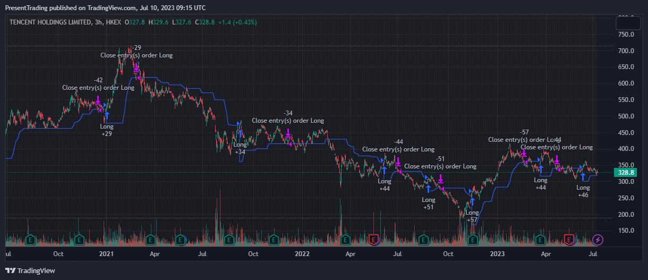This screenshot has width=648, height=280.
Task: Click the green earnings E marker just before Apr 2023
Action: 540,240
